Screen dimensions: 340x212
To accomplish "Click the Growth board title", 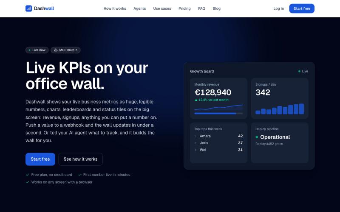I will 202,71.
